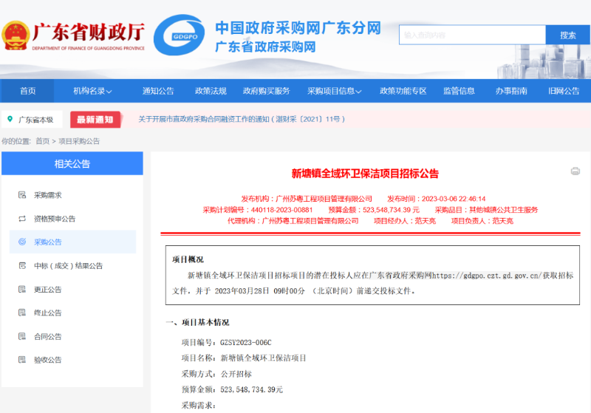591x413 pixels.
Task: Open the 政策法规 menu item
Action: [x=211, y=91]
